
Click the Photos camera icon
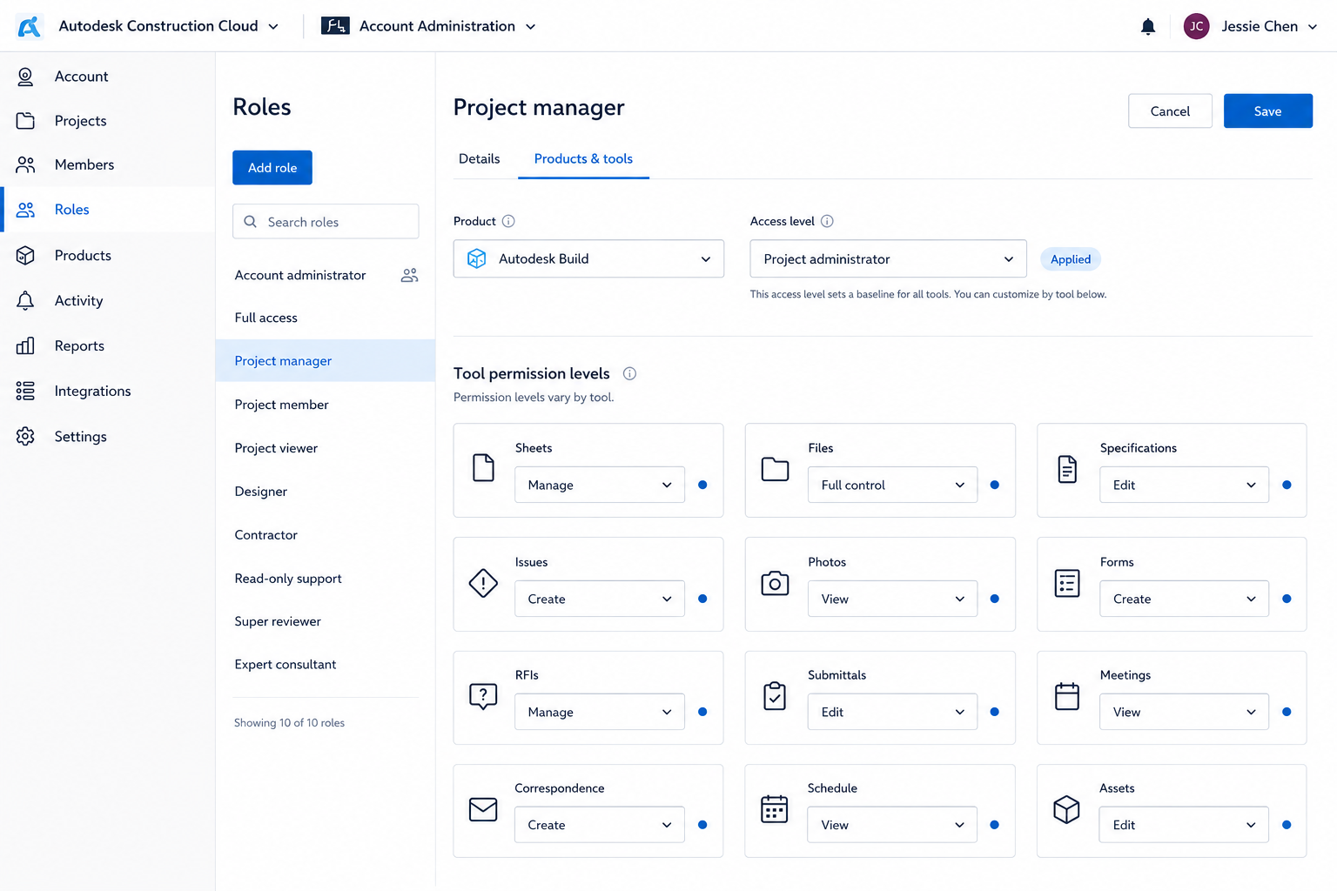pos(775,582)
